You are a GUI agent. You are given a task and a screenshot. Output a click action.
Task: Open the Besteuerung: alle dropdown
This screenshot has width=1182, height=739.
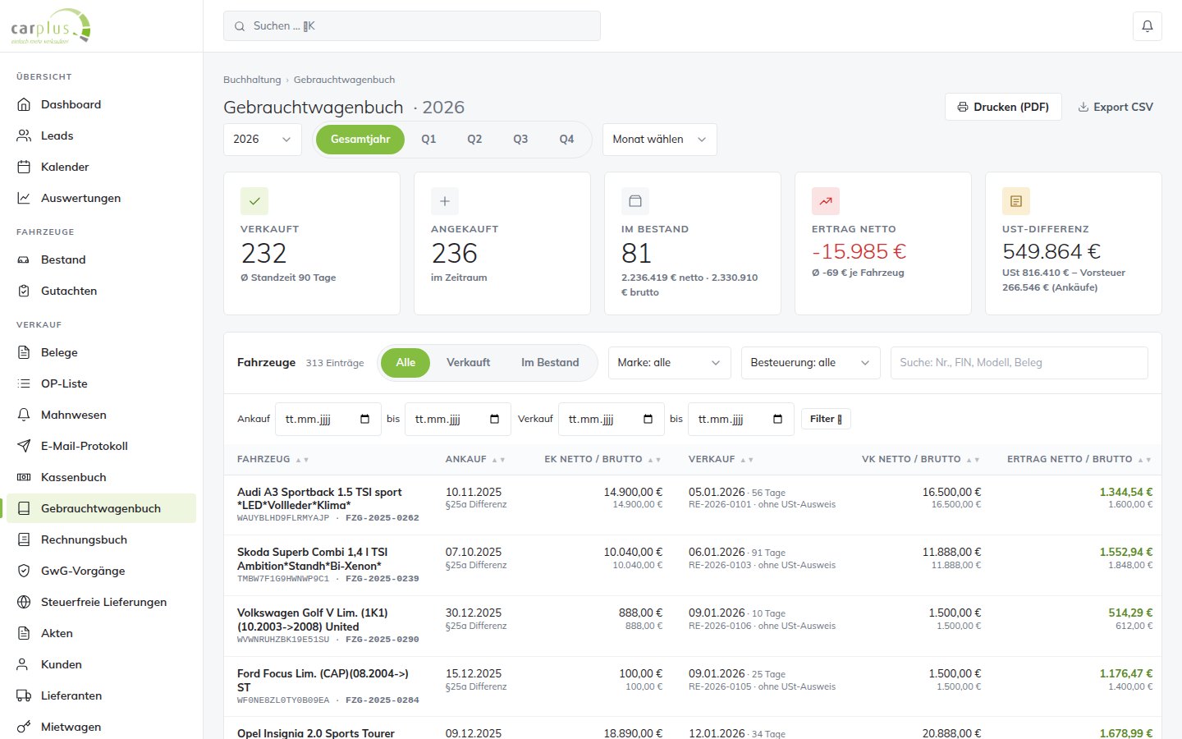click(x=811, y=363)
